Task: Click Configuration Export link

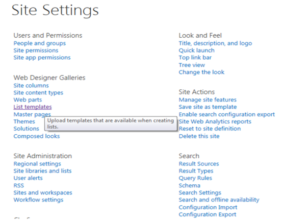Action: (x=208, y=214)
